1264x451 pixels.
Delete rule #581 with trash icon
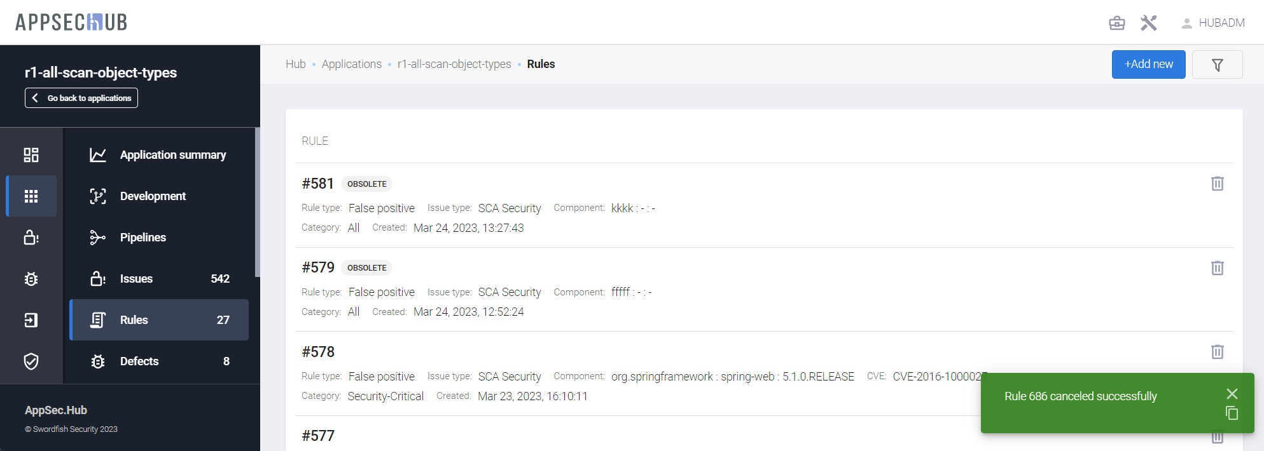[1217, 184]
